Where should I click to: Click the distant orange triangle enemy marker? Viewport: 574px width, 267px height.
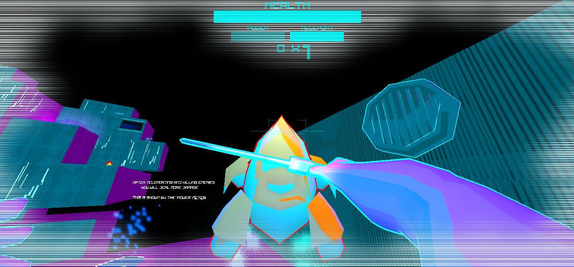[109, 164]
